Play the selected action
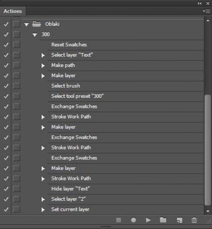Viewport: 212px width, 229px height. pyautogui.click(x=148, y=220)
